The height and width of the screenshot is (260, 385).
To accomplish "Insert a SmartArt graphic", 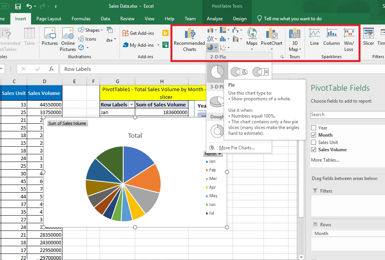I will (x=110, y=30).
